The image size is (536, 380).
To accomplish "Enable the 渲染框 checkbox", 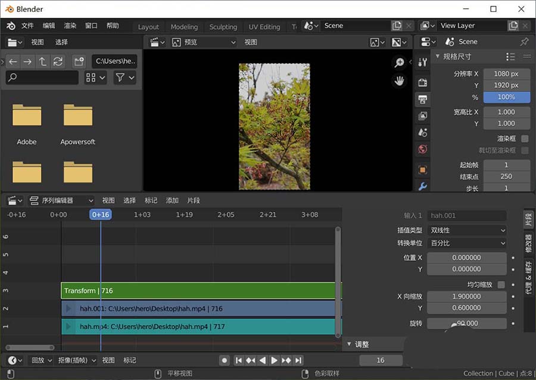I will click(x=525, y=139).
